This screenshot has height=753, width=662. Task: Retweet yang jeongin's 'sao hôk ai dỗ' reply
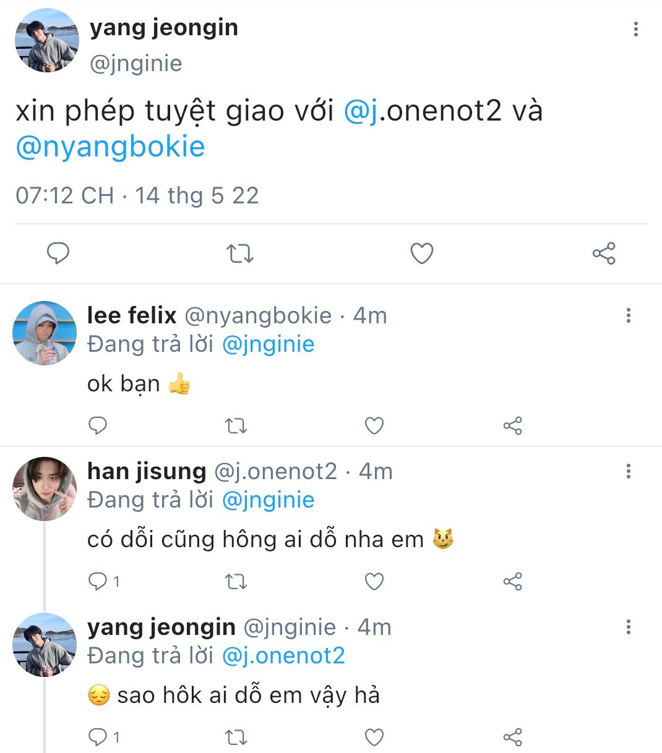236,737
